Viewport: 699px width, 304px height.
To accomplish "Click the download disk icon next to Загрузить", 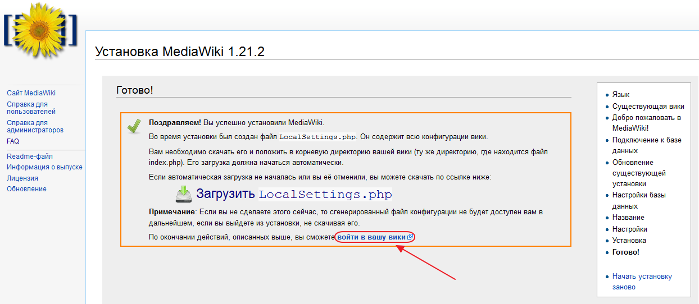I will (184, 194).
